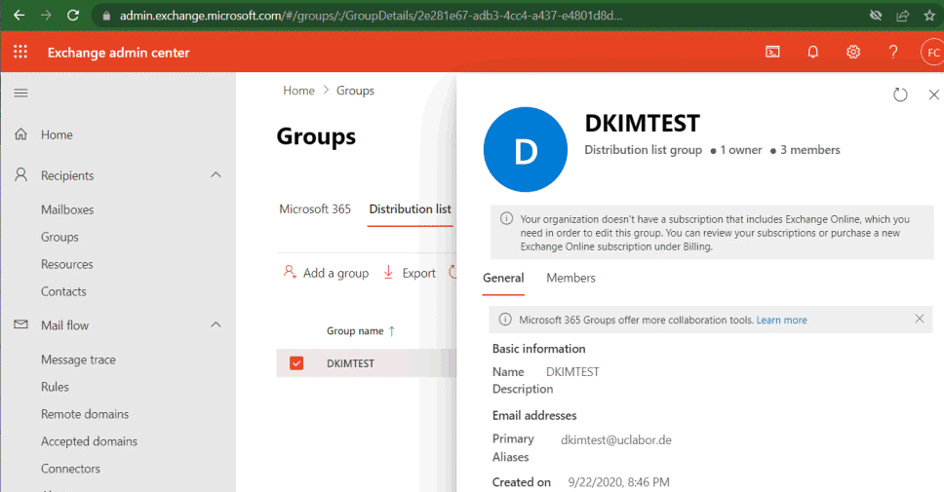Click the Home label in the sidebar
This screenshot has width=944, height=492.
[x=57, y=134]
